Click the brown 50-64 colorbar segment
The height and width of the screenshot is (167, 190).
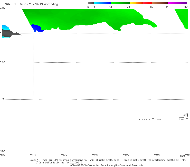pyautogui.click(x=160, y=3)
